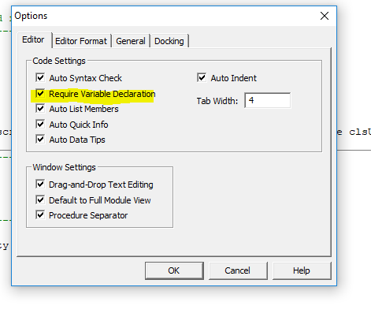Viewport: 371px width, 317px height.
Task: Disable Auto Quick Info checkbox
Action: click(x=40, y=125)
